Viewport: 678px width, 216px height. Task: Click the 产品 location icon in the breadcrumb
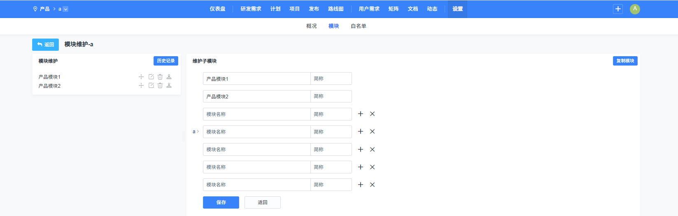(x=35, y=9)
